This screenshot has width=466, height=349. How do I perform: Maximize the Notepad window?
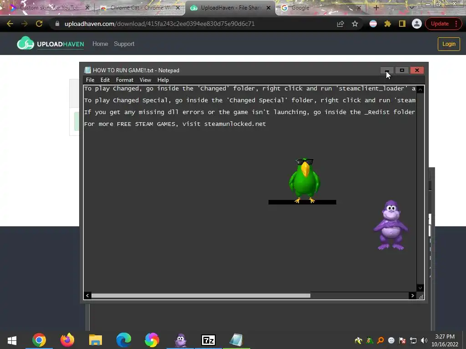click(402, 70)
